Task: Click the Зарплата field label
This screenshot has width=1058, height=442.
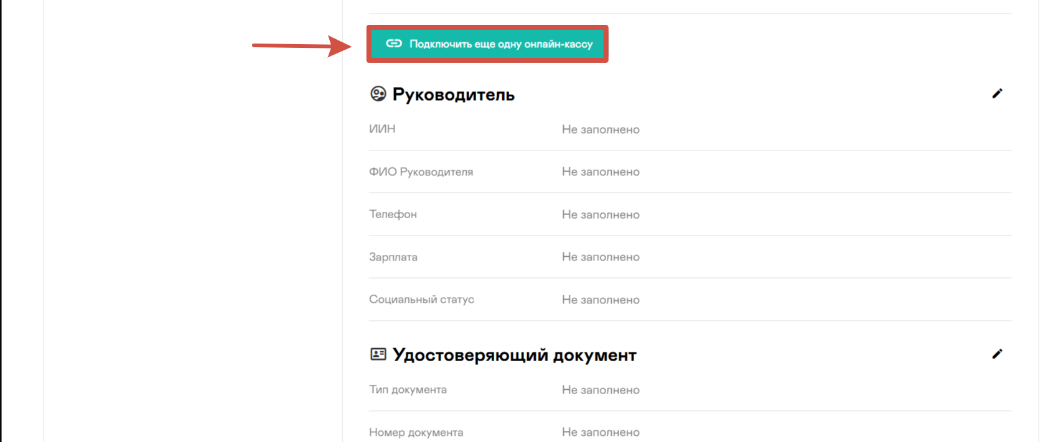Action: [x=393, y=257]
